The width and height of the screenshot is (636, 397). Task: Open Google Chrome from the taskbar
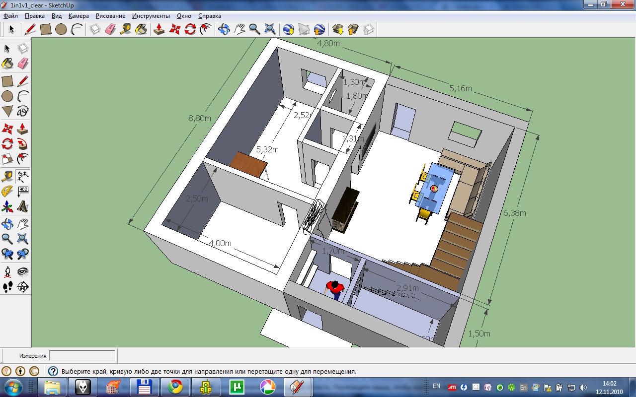174,387
